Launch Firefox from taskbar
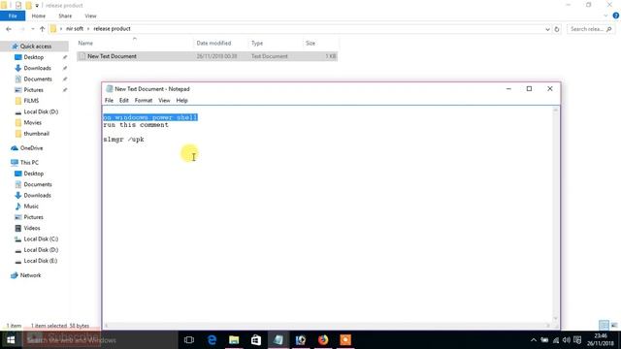The image size is (621, 349). pos(323,340)
